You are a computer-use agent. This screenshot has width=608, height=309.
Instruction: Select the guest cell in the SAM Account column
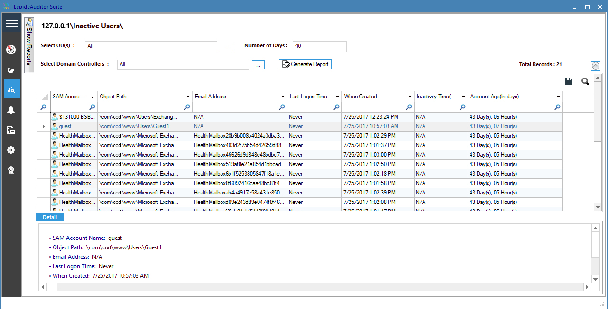click(74, 126)
